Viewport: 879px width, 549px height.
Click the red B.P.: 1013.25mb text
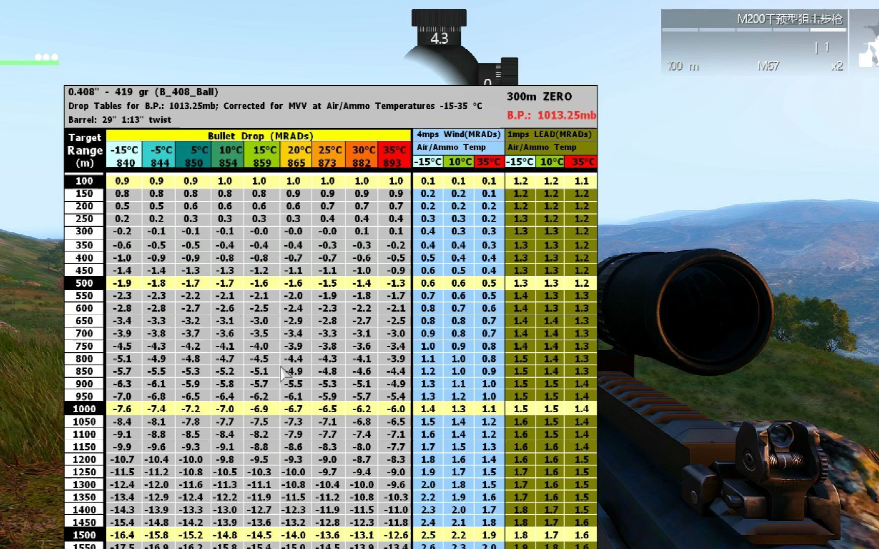pyautogui.click(x=551, y=115)
